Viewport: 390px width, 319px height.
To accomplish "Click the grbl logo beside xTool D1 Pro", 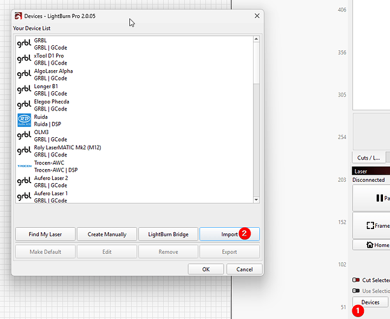I will (x=24, y=59).
